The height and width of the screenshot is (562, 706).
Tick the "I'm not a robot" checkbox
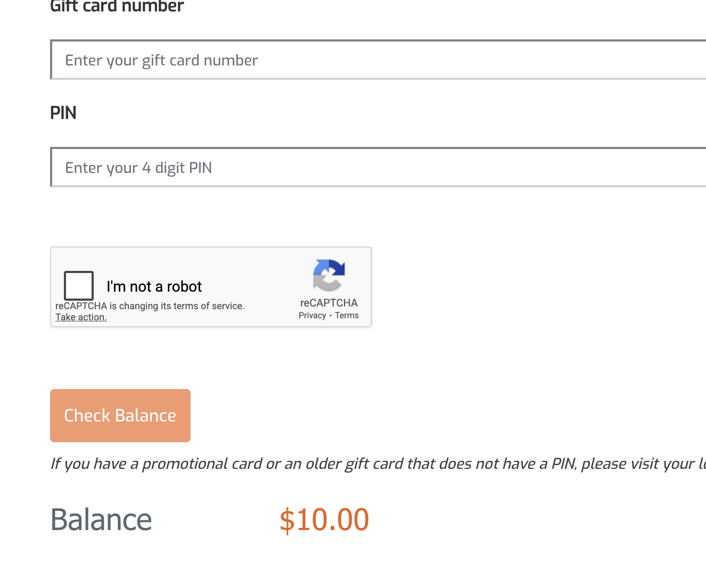79,286
